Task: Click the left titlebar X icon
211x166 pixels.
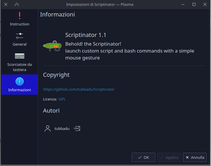Action: click(6, 4)
